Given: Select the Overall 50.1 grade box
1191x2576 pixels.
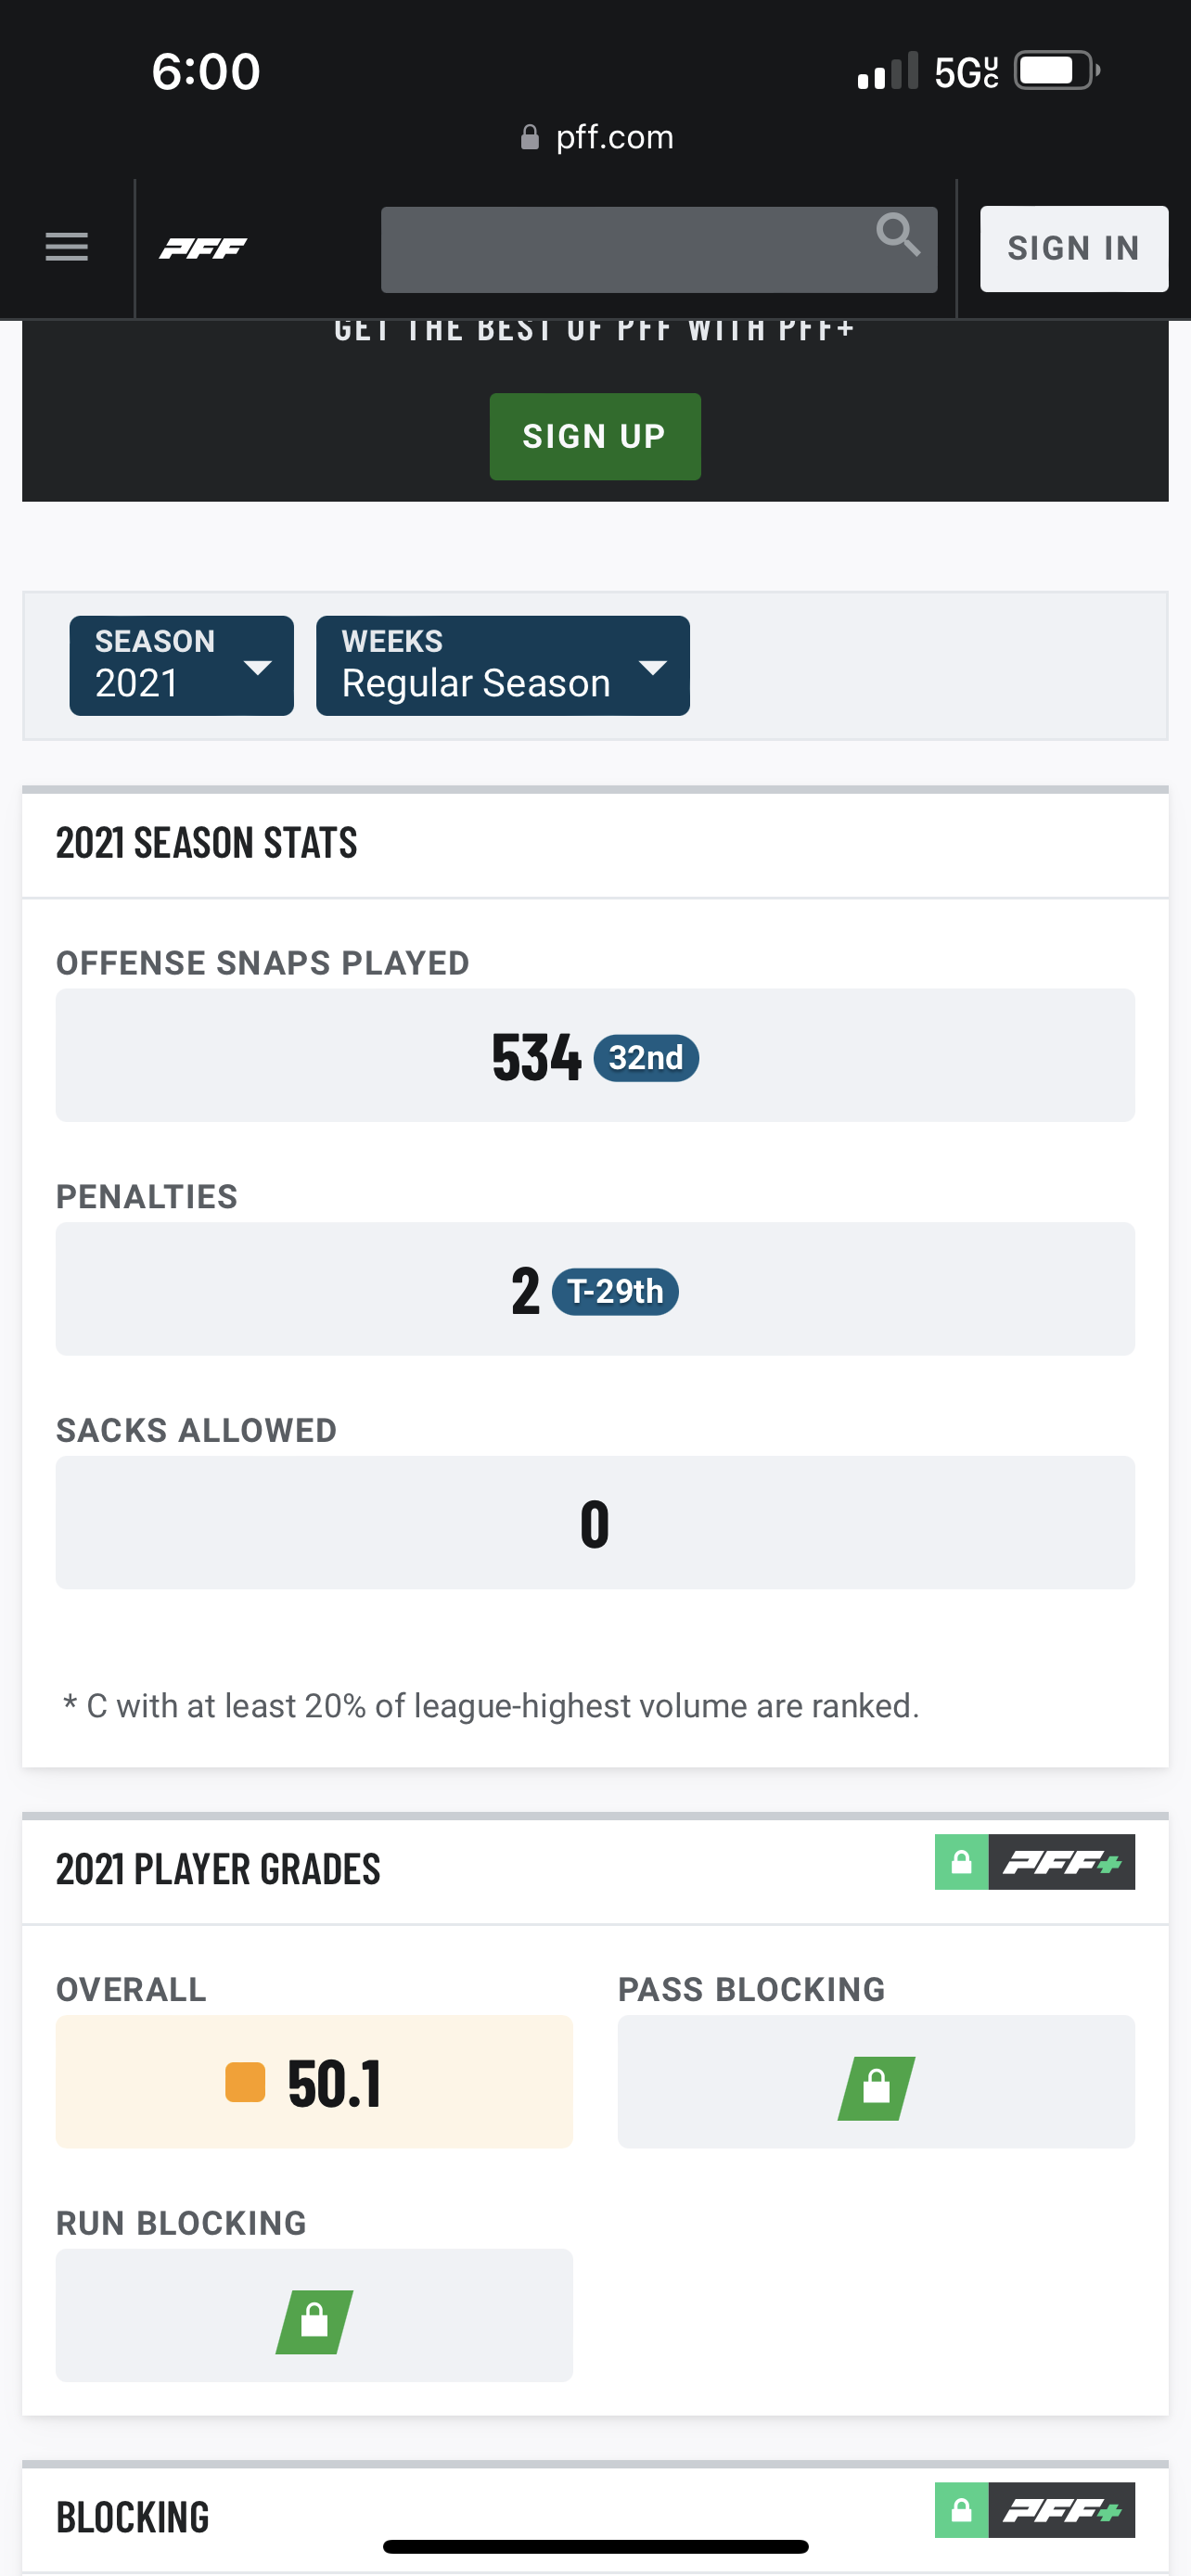Looking at the screenshot, I should click(314, 2082).
